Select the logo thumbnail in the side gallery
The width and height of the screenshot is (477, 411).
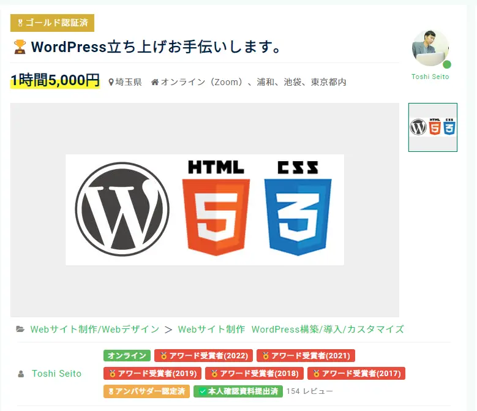pyautogui.click(x=432, y=127)
